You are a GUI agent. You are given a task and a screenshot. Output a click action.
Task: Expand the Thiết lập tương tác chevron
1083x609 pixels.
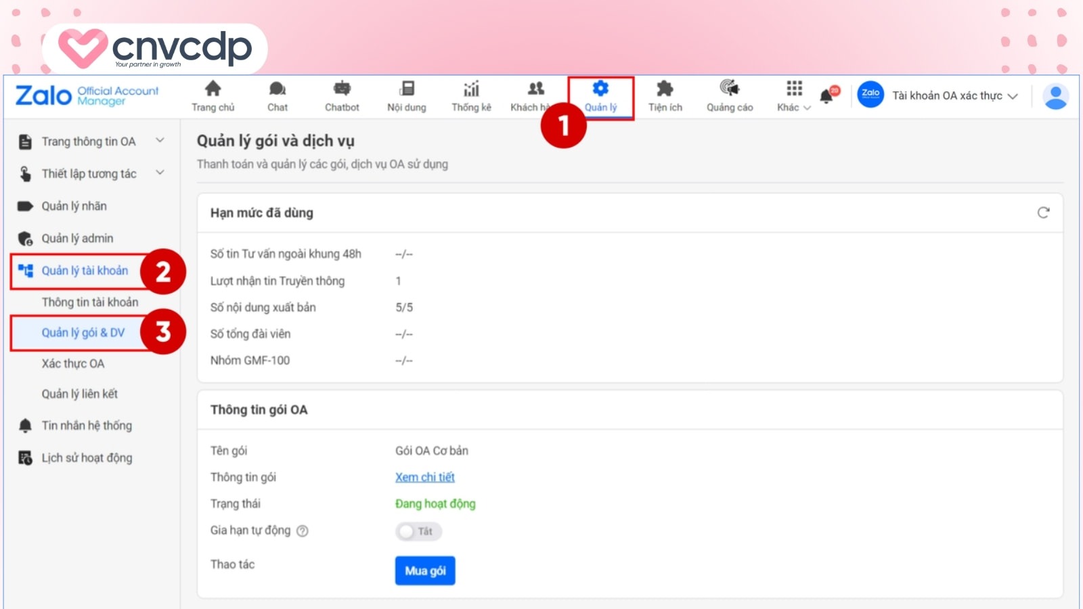click(160, 173)
